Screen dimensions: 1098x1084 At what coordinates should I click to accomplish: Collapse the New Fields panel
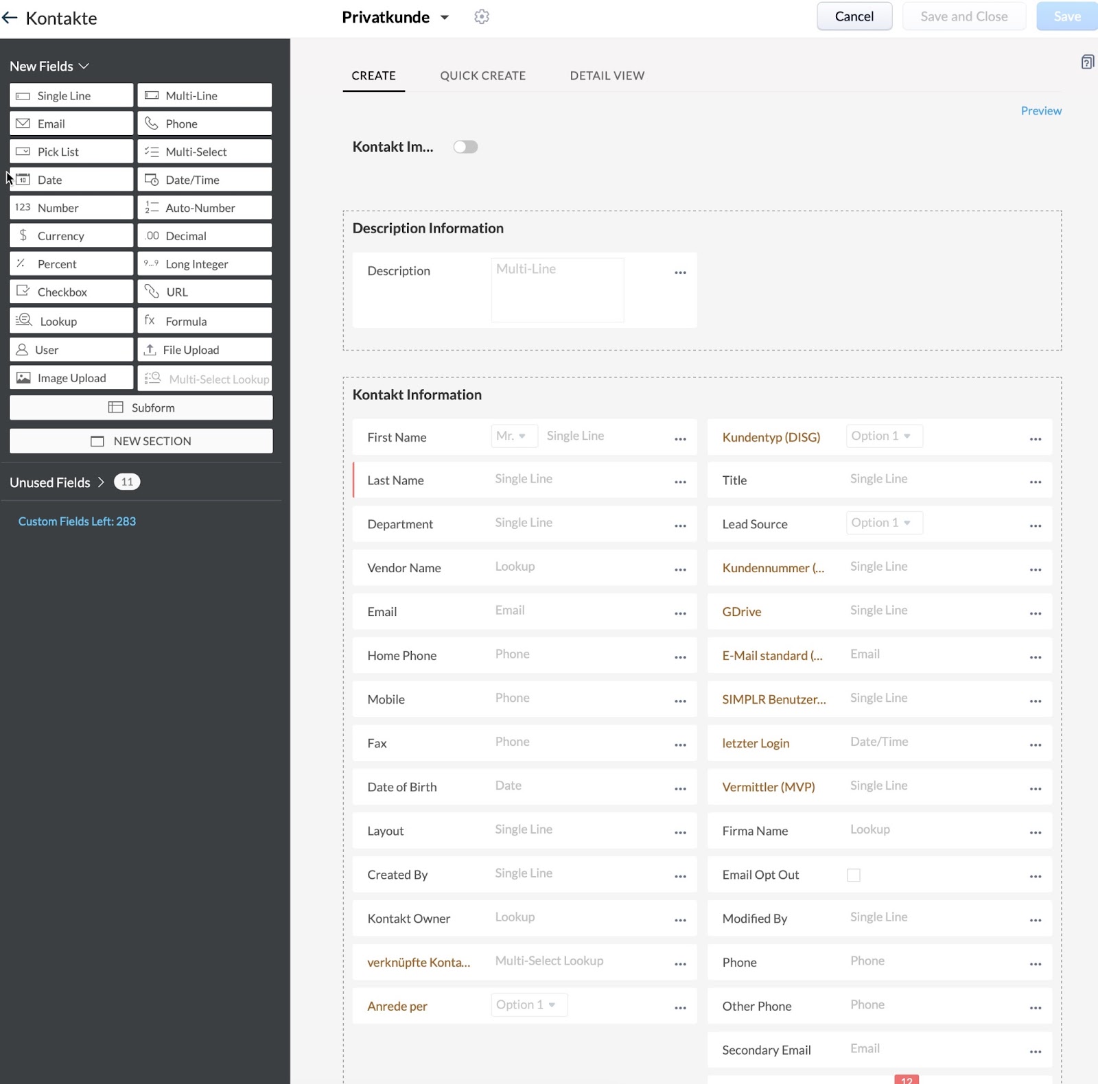(x=49, y=66)
